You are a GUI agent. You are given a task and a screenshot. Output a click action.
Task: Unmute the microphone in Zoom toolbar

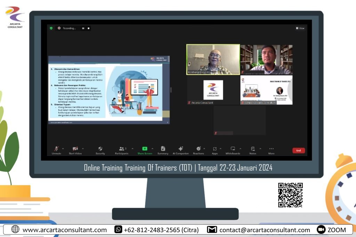point(56,149)
